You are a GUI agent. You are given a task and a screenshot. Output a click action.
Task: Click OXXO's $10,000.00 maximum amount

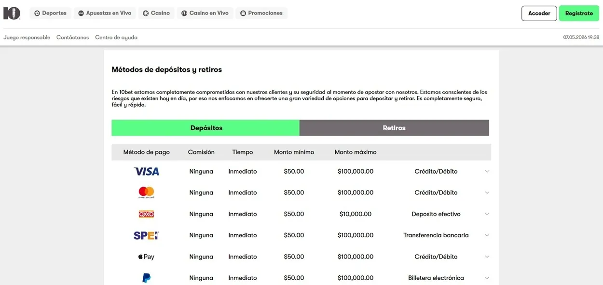356,214
